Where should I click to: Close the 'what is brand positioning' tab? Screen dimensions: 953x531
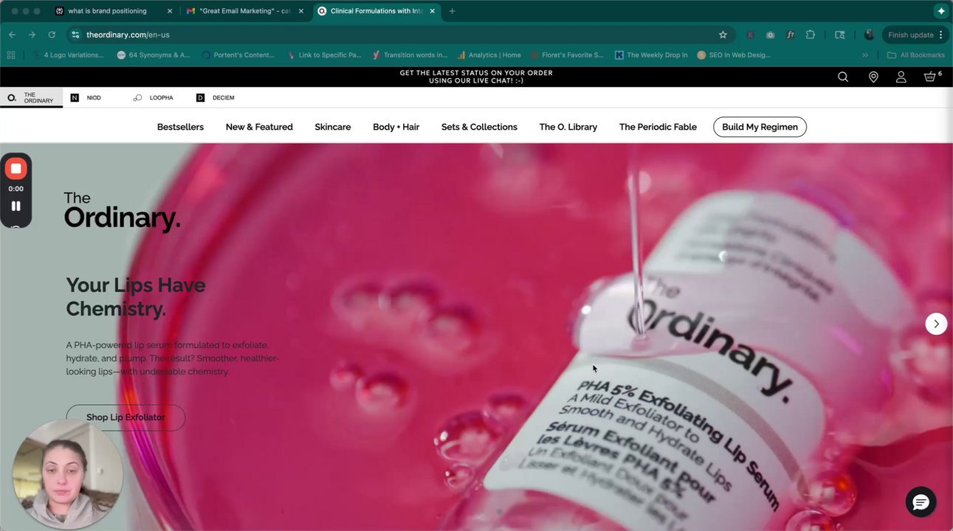(x=170, y=11)
